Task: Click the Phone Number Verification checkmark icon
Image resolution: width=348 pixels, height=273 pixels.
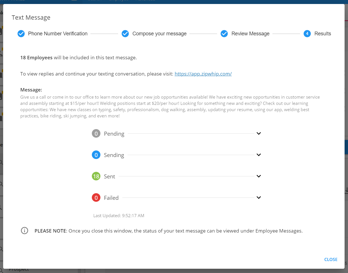Action: 21,34
